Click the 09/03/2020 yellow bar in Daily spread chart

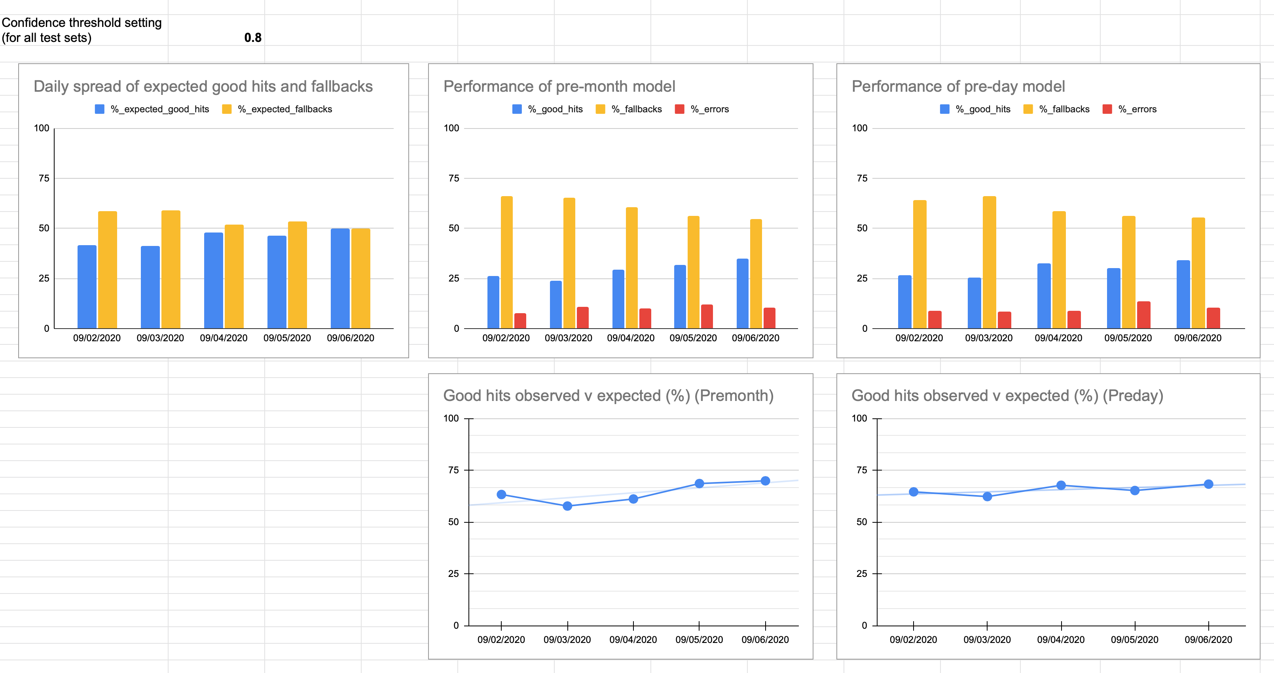[x=171, y=269]
